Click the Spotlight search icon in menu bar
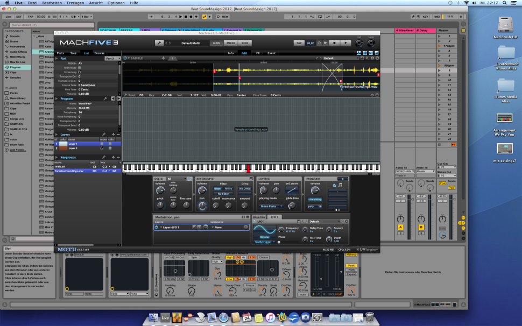 tap(505, 3)
